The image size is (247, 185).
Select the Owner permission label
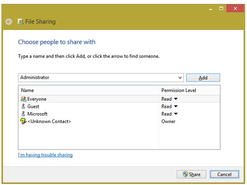coord(168,121)
